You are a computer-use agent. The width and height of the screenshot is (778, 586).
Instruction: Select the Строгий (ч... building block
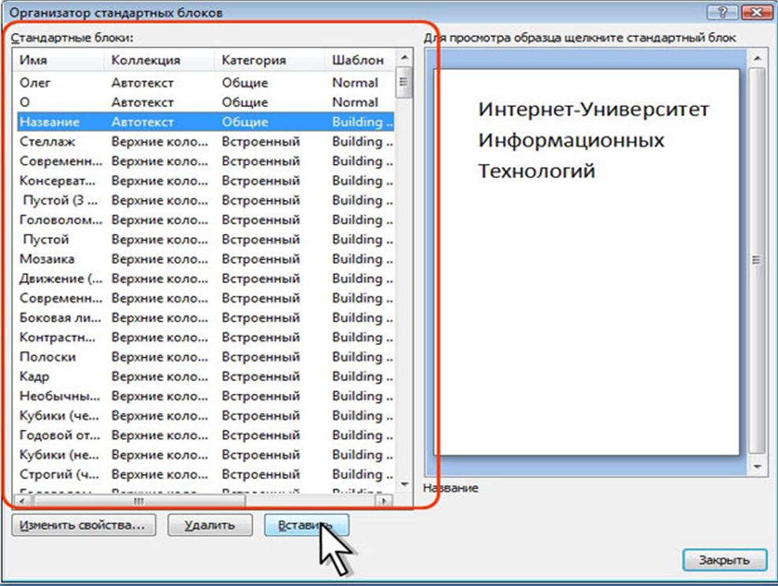point(206,474)
